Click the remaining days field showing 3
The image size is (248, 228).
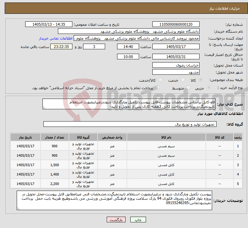tap(94, 46)
